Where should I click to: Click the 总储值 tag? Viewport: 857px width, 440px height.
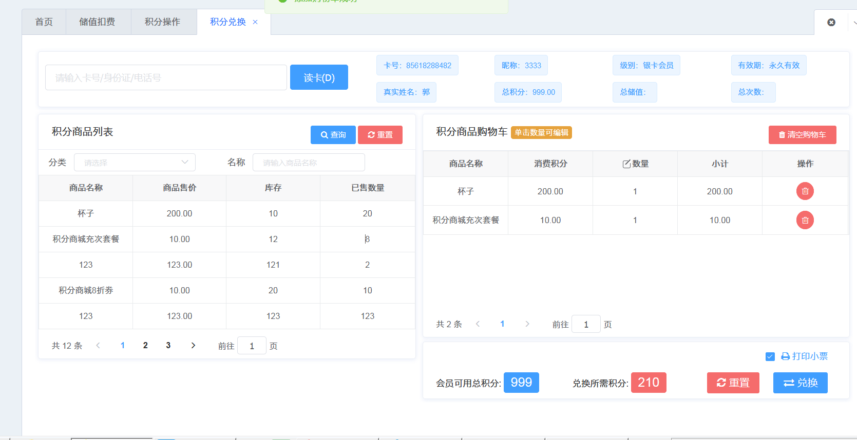click(x=635, y=92)
